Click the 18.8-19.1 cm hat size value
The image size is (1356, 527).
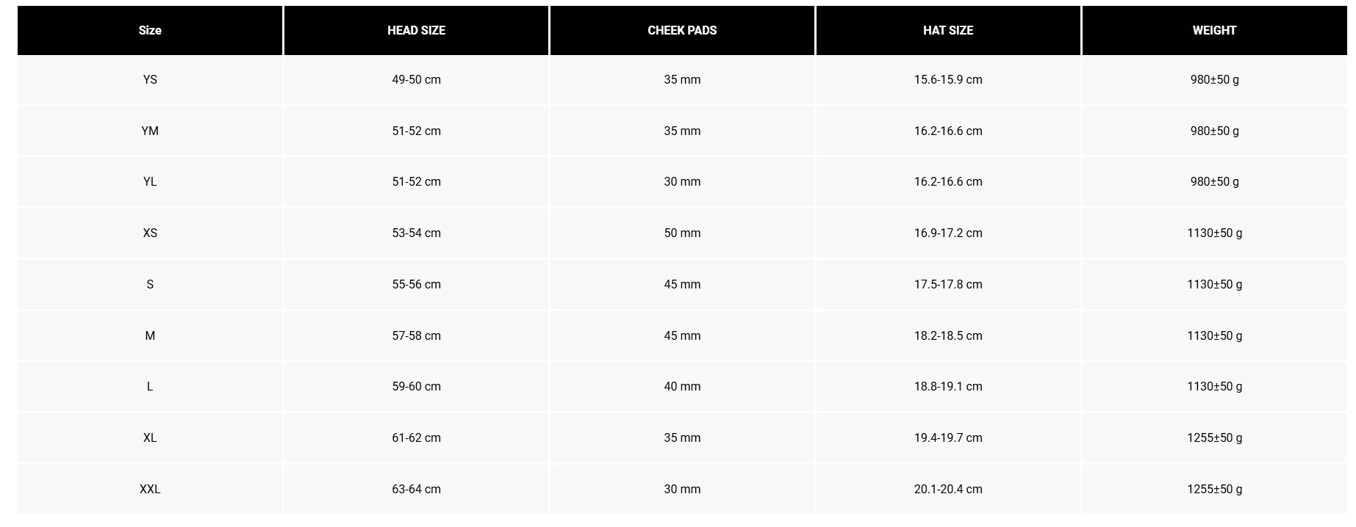[x=948, y=386]
